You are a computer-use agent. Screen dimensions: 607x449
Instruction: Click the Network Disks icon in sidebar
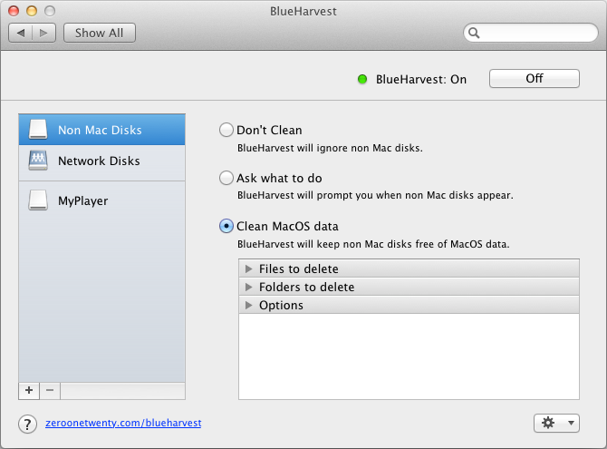click(38, 161)
